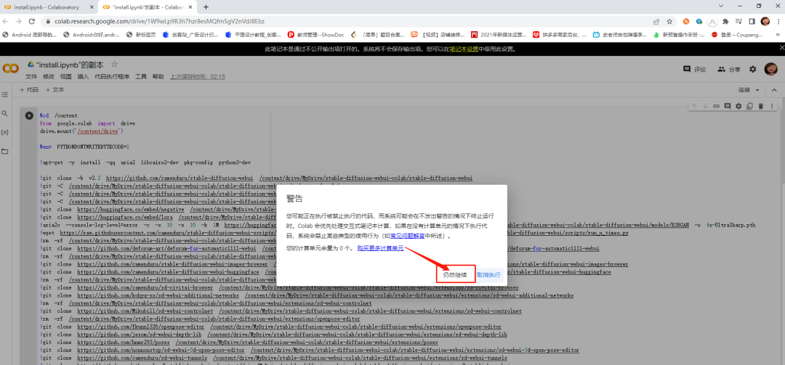Click the Colab CO logo
The image size is (785, 365).
tap(10, 69)
